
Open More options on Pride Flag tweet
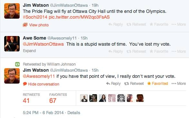[179, 24]
